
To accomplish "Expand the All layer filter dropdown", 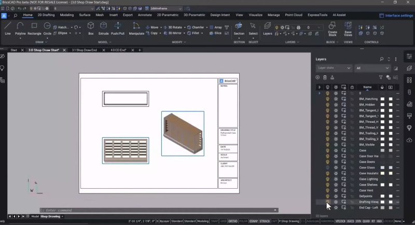I will point(372,68).
